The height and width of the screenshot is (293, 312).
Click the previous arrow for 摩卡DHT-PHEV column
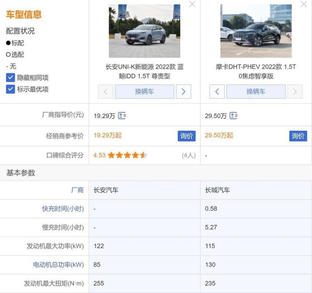(217, 91)
